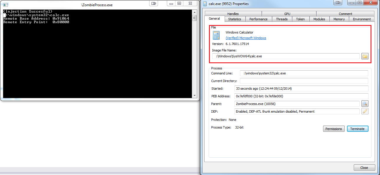Edit the DEP policy via the pencil icon
Image resolution: width=380 pixels, height=175 pixels.
pyautogui.click(x=365, y=111)
